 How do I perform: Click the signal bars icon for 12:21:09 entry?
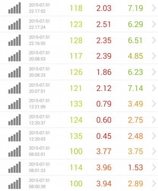(14, 104)
